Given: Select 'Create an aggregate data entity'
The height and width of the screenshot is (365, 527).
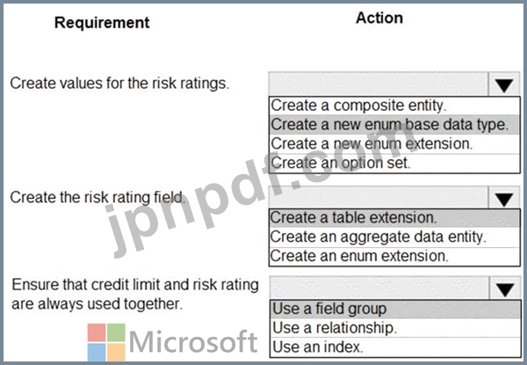Looking at the screenshot, I should point(378,237).
